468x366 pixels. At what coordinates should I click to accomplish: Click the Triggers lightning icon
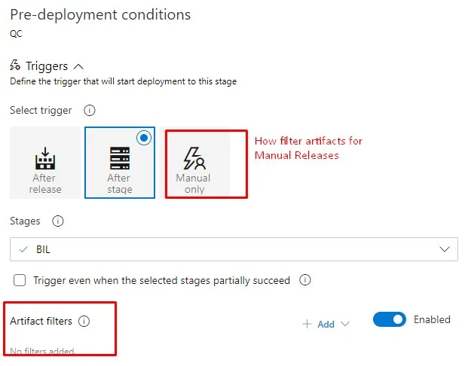[x=15, y=66]
